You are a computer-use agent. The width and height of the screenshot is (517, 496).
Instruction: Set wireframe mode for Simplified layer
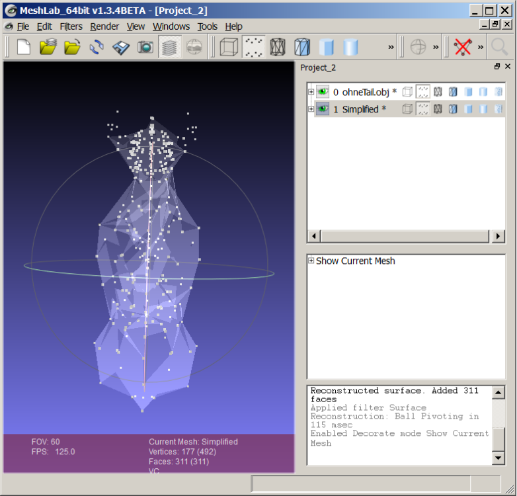pyautogui.click(x=438, y=109)
